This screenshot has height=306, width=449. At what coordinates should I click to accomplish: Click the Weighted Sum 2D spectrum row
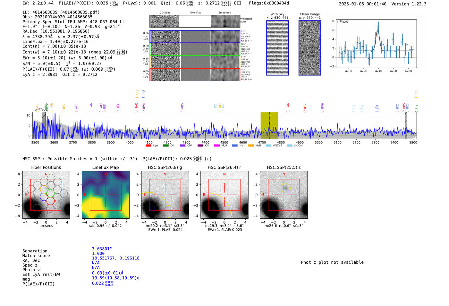coord(195,21)
